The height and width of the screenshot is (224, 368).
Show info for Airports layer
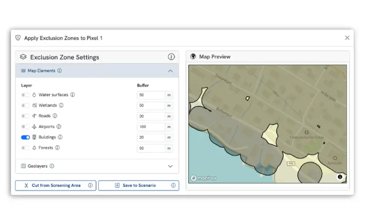(x=59, y=127)
